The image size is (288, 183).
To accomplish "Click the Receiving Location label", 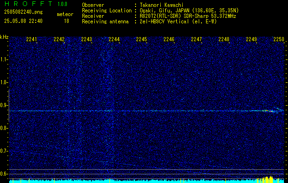I will (107, 11).
